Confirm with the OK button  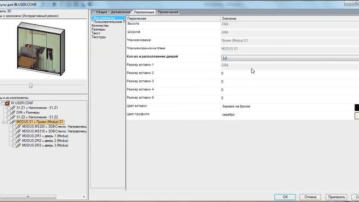[285, 197]
